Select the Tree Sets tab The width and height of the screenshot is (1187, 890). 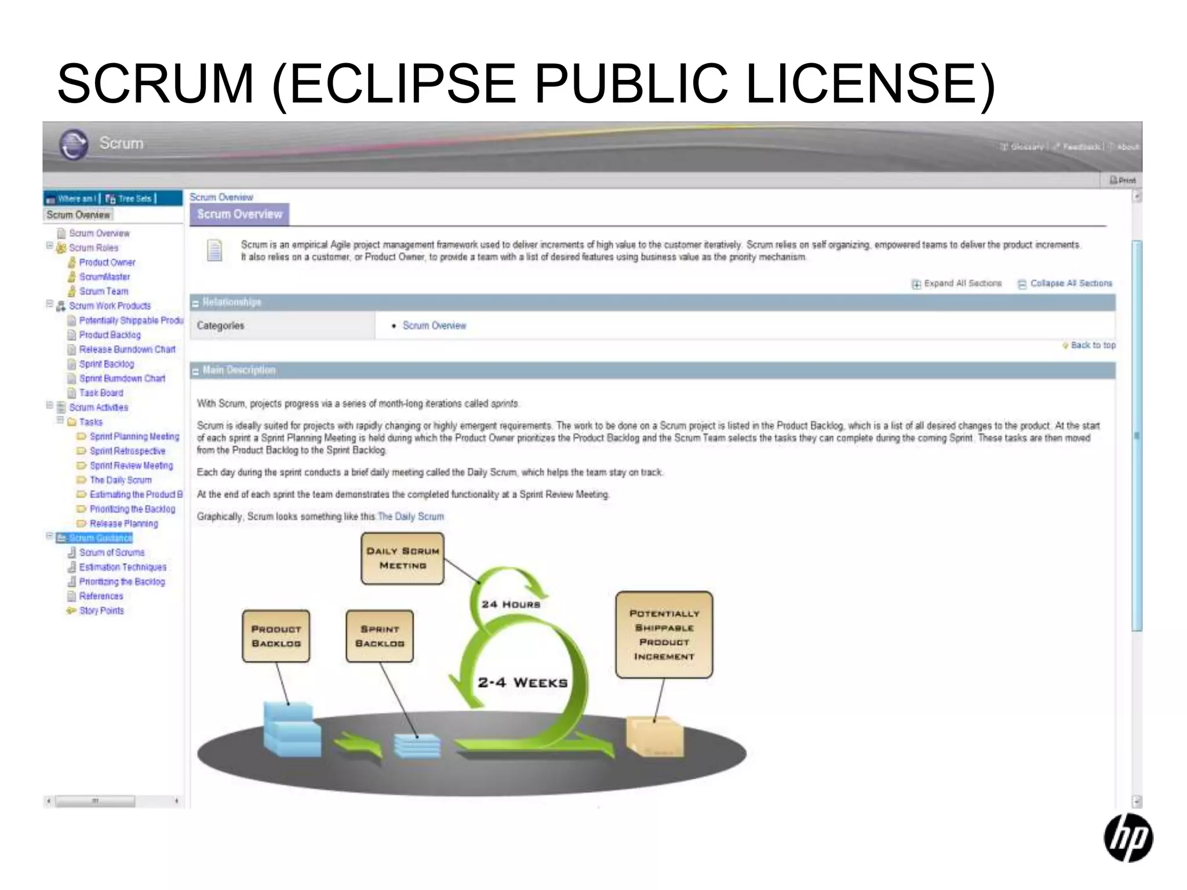pyautogui.click(x=130, y=199)
